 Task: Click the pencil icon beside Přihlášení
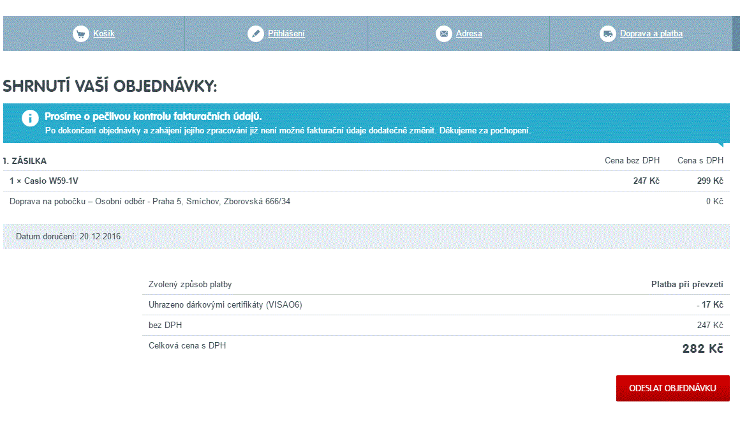coord(256,34)
